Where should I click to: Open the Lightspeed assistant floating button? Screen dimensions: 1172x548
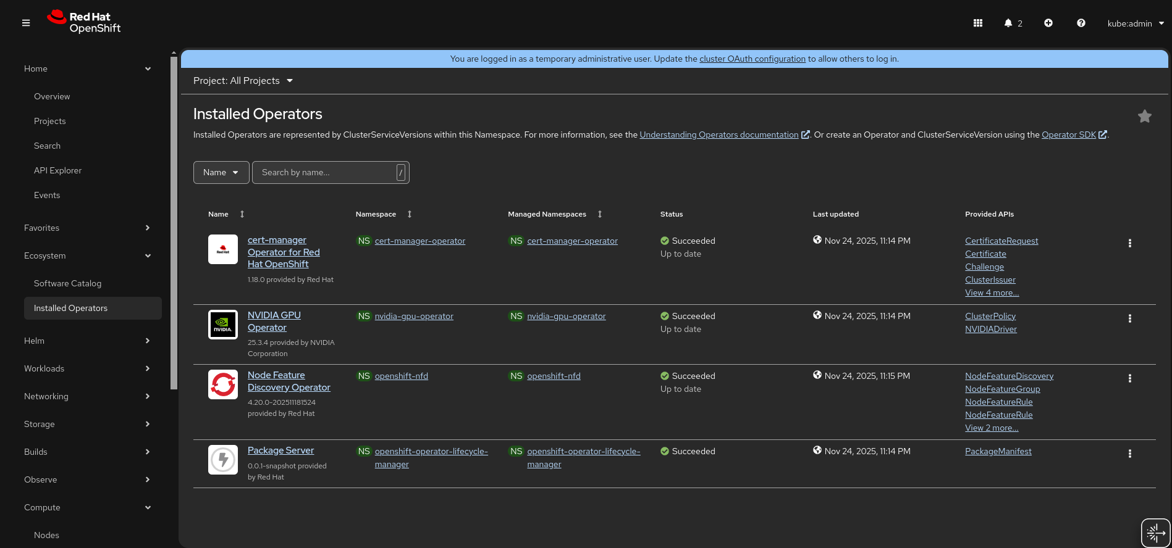(x=1155, y=533)
